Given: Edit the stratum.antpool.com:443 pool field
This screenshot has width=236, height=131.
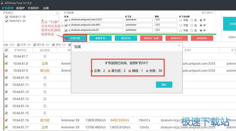Looking at the screenshot, I should click(97, 25).
